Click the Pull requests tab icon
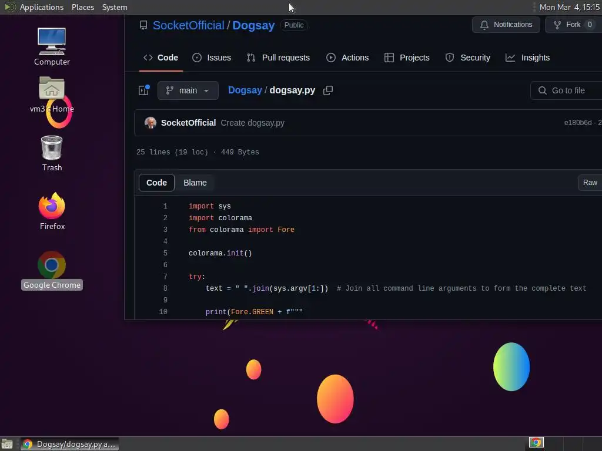The width and height of the screenshot is (602, 451). tap(251, 58)
